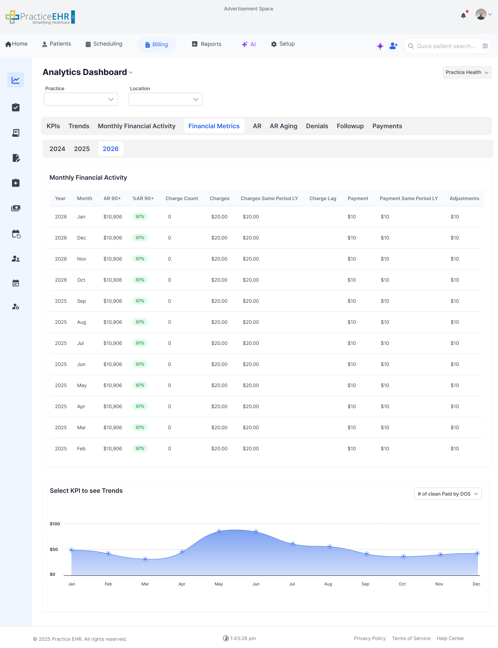The image size is (498, 648).
Task: Click the magnifier icon in patient search
Action: [x=411, y=46]
